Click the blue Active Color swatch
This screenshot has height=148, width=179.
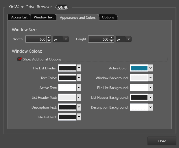pos(139,68)
